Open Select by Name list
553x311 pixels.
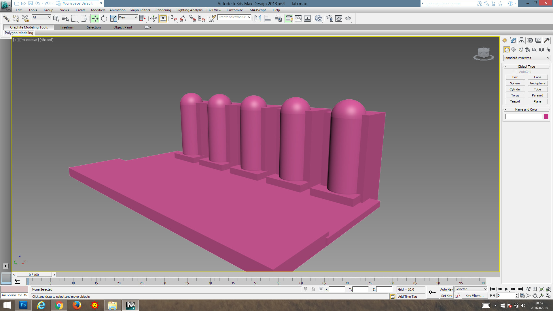(65, 18)
